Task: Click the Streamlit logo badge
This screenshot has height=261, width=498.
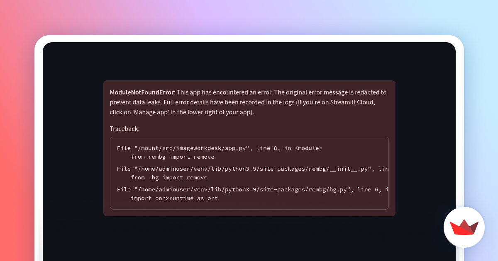Action: click(x=464, y=227)
